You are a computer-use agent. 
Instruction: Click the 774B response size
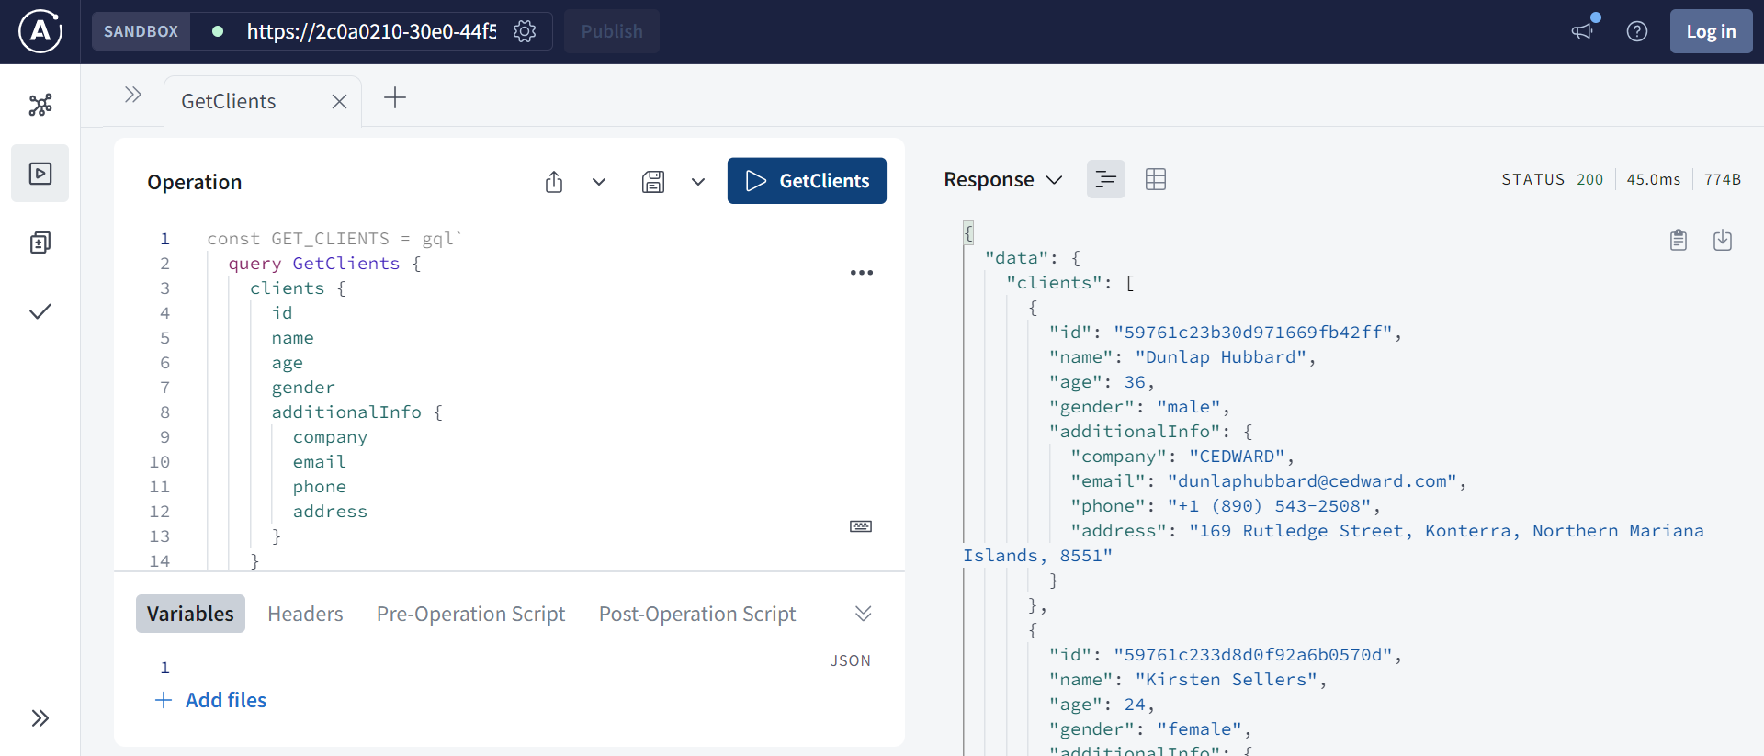1723,179
